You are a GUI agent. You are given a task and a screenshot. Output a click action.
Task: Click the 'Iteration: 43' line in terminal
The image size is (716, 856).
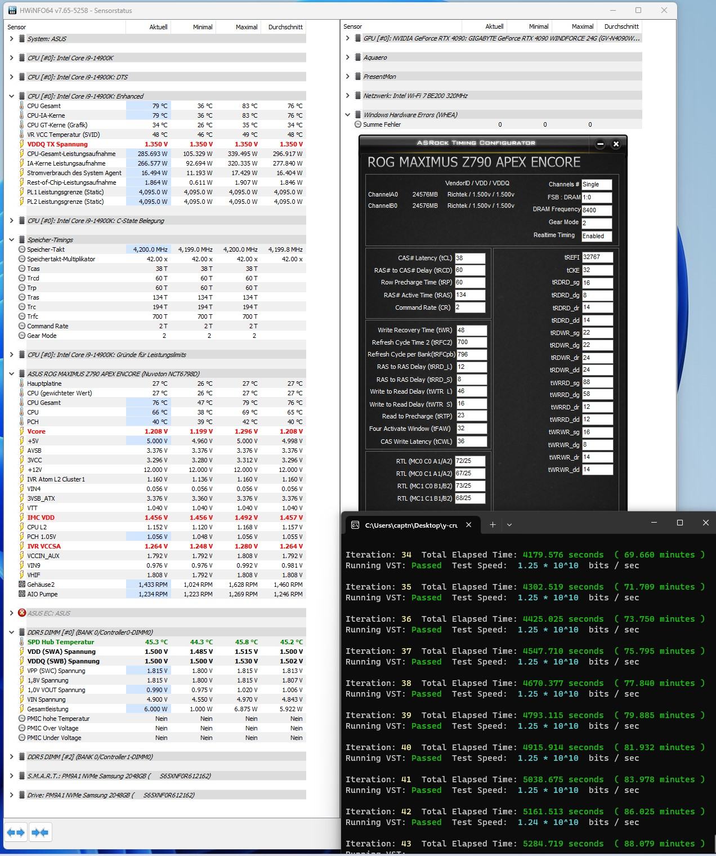tap(525, 844)
